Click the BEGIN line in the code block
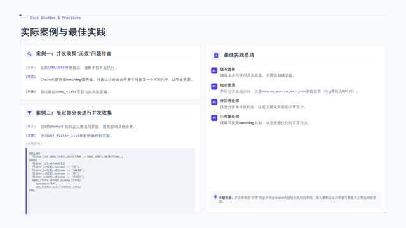The height and width of the screenshot is (228, 406). (x=33, y=160)
